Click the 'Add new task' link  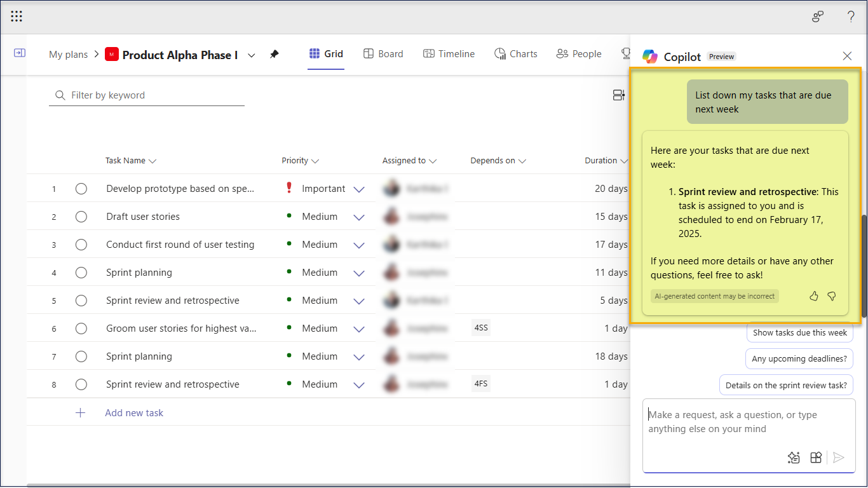134,413
